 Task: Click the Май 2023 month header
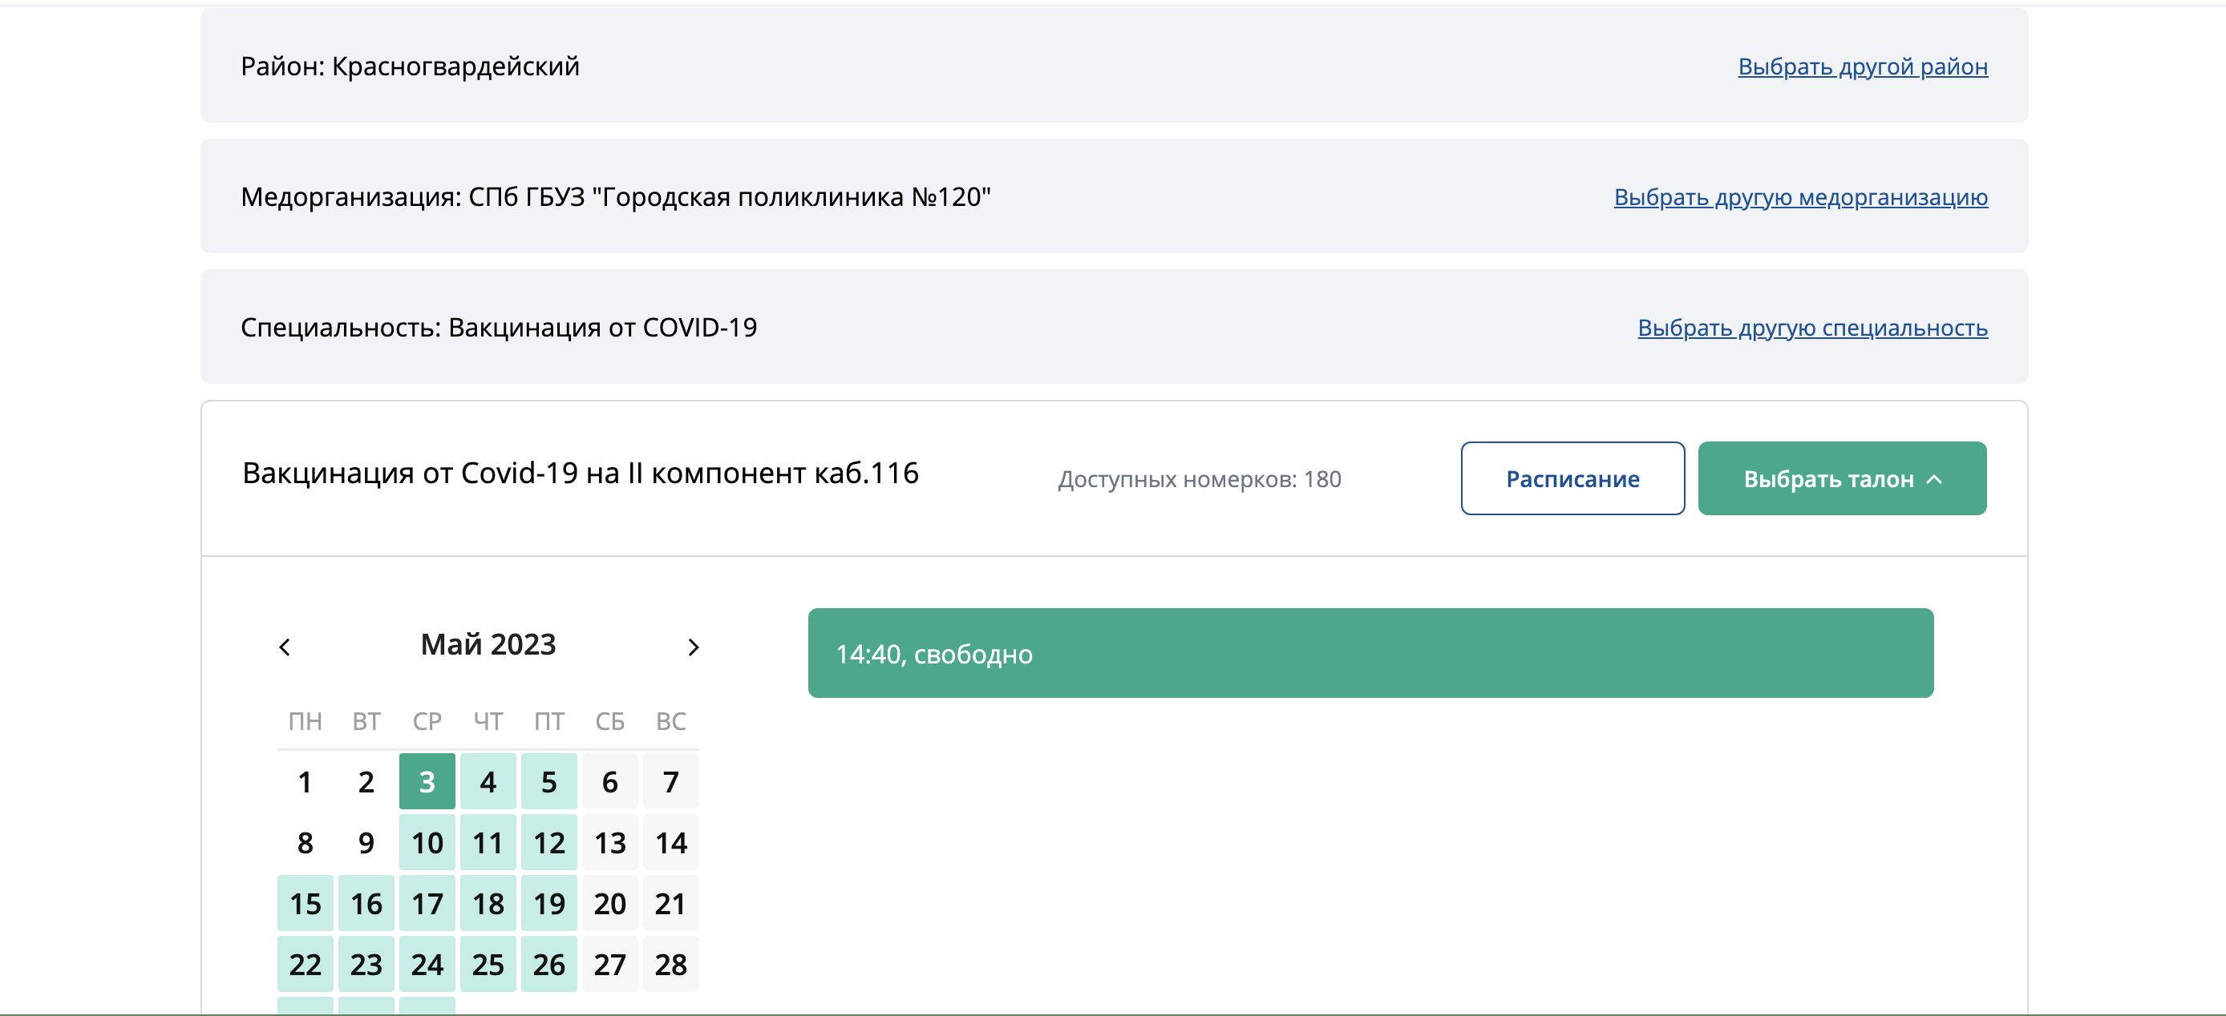(488, 645)
